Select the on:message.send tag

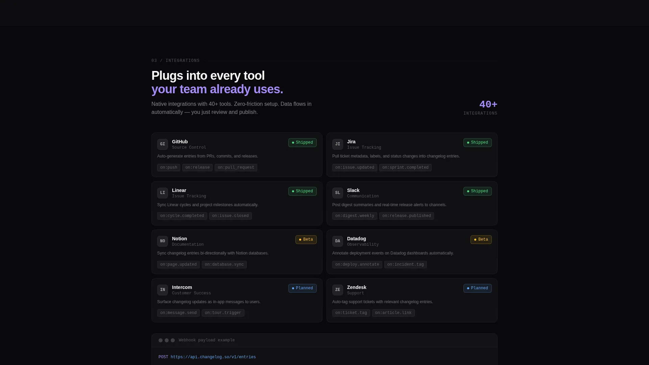click(x=178, y=313)
